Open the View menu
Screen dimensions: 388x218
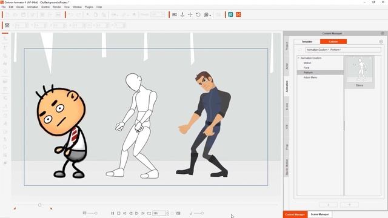tap(67, 7)
